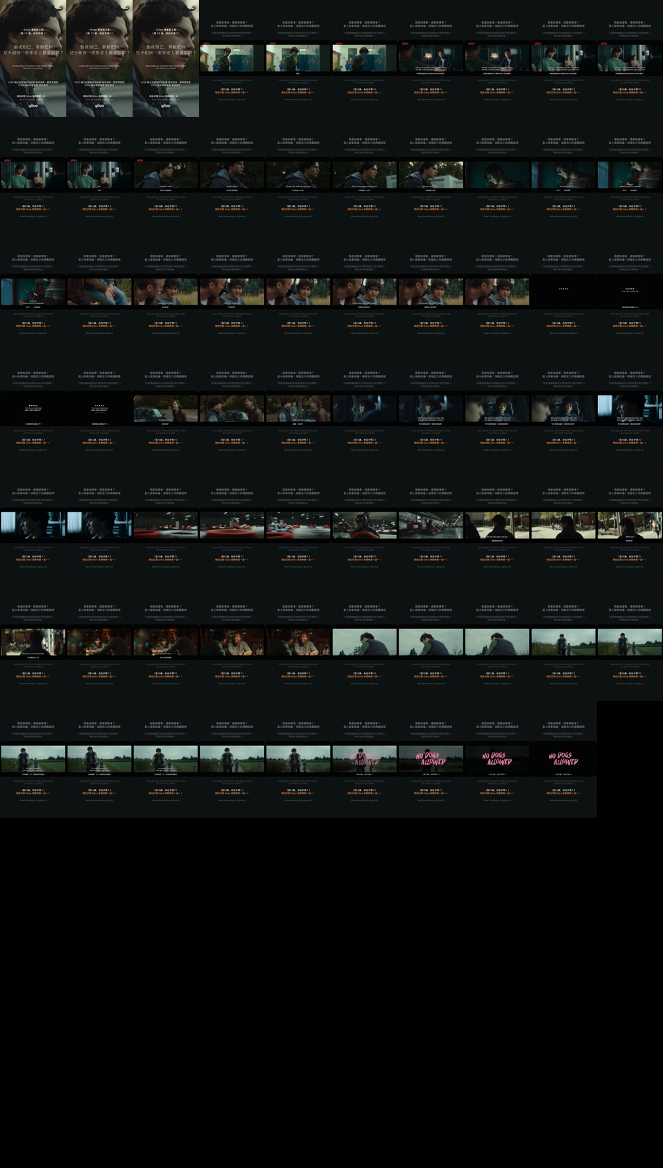Select the first frame of boy sitting on grey hillside
The height and width of the screenshot is (1168, 663).
point(365,642)
